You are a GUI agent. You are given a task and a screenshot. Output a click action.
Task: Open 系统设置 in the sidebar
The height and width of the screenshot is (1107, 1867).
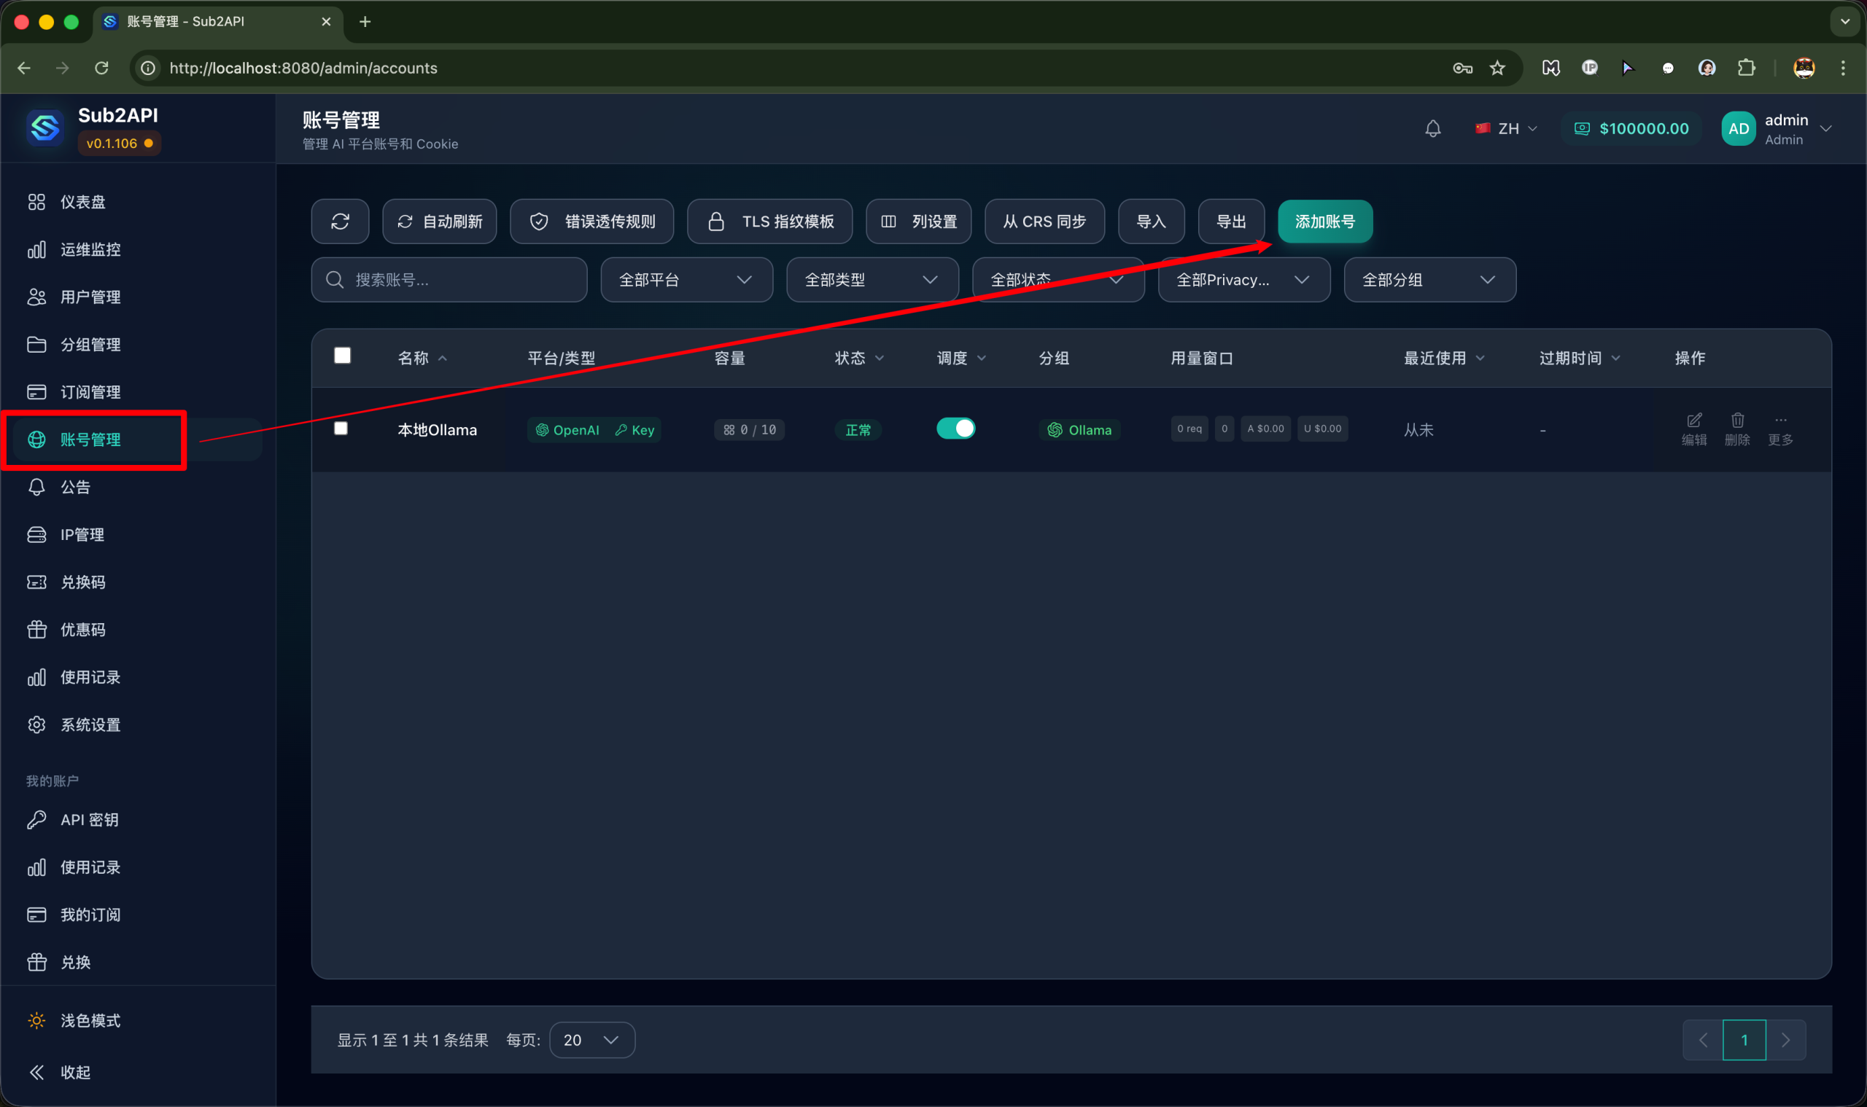point(90,724)
